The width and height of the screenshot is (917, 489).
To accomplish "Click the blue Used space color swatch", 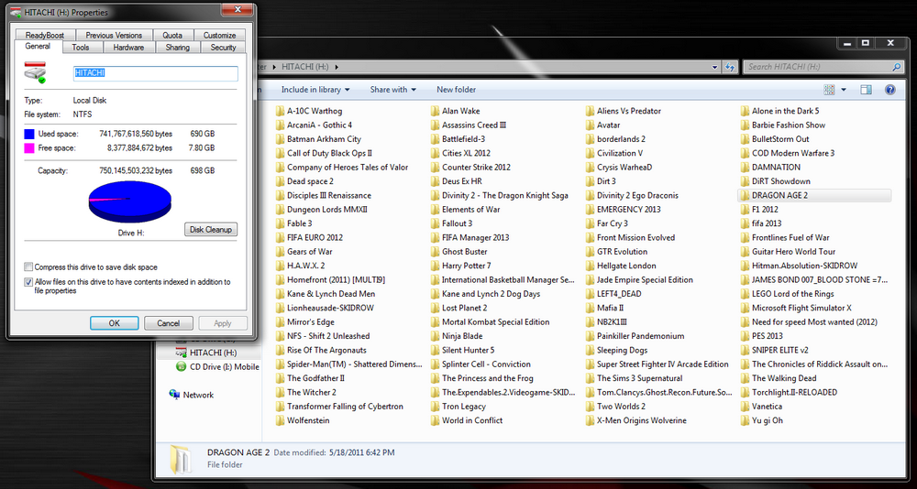I will point(29,134).
